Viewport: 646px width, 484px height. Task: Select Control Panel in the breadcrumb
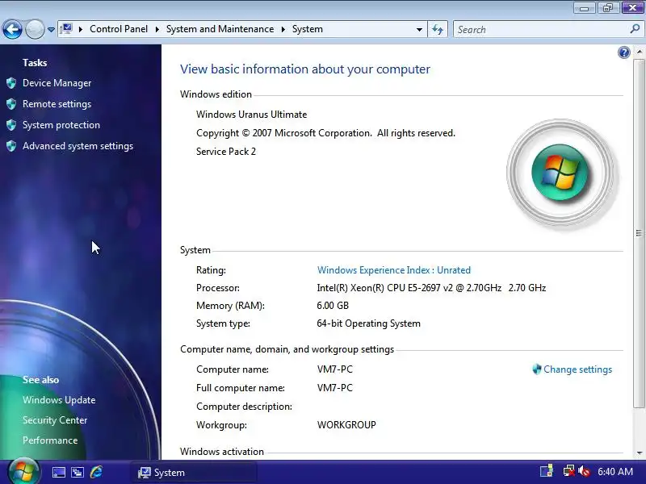(x=119, y=29)
